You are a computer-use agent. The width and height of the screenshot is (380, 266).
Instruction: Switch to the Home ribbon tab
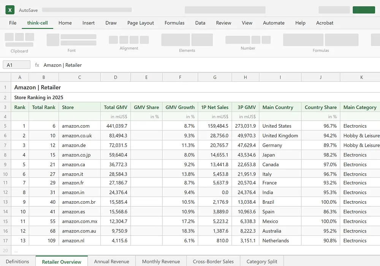[x=65, y=23]
